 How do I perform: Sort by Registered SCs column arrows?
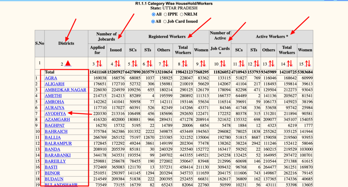135,63
